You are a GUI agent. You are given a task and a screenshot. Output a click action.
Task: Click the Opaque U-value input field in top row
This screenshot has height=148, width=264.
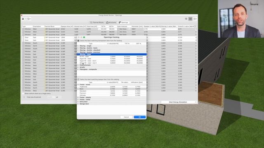(x=152, y=29)
